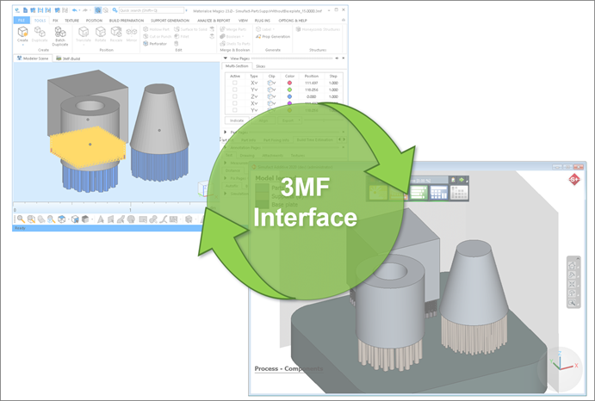
Task: Click the XYZ axis orientation gizmo
Action: [x=560, y=368]
